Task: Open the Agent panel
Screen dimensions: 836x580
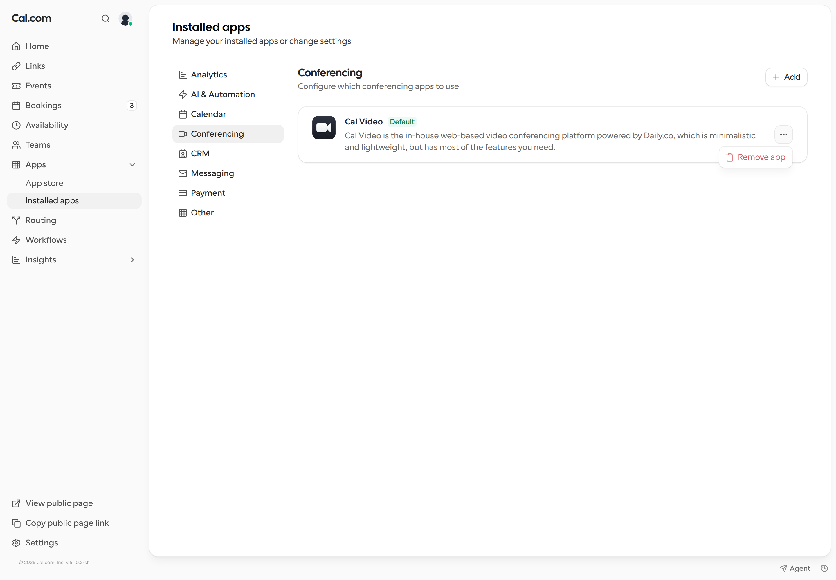Action: [795, 568]
